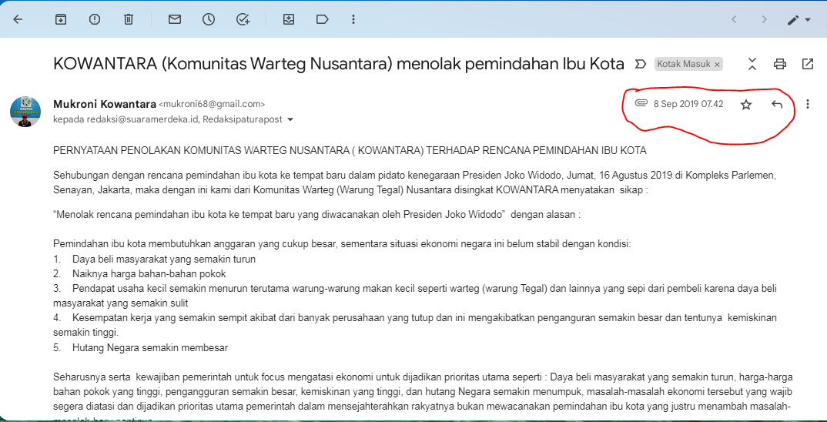Go back to inbox with the back arrow
The image size is (827, 422).
pos(18,19)
